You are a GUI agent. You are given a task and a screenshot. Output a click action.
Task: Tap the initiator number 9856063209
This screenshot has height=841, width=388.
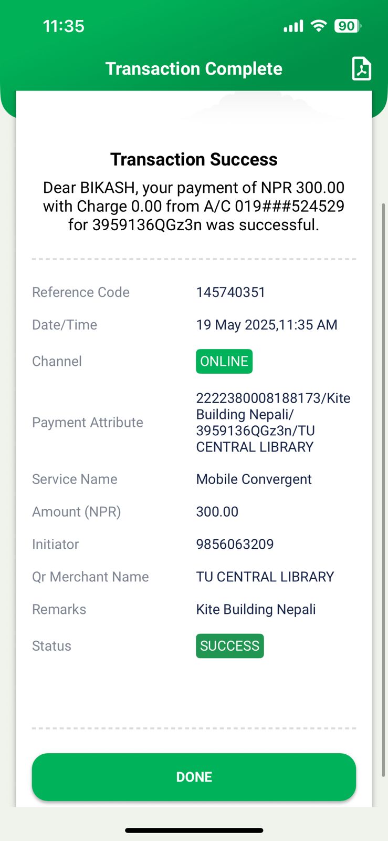tap(235, 544)
